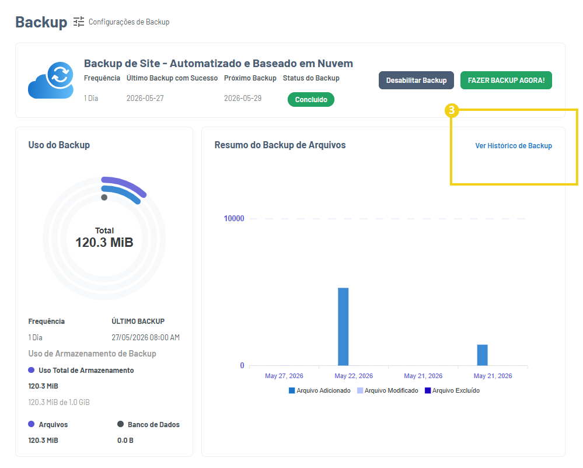Click the yellow number 3 marker badge
This screenshot has width=583, height=468.
452,110
